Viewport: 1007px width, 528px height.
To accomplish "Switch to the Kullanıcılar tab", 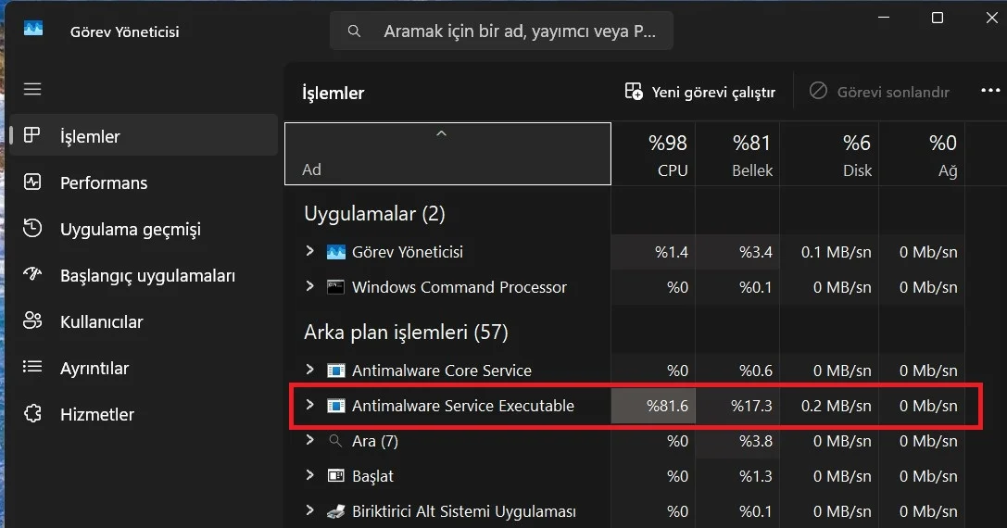I will click(145, 321).
